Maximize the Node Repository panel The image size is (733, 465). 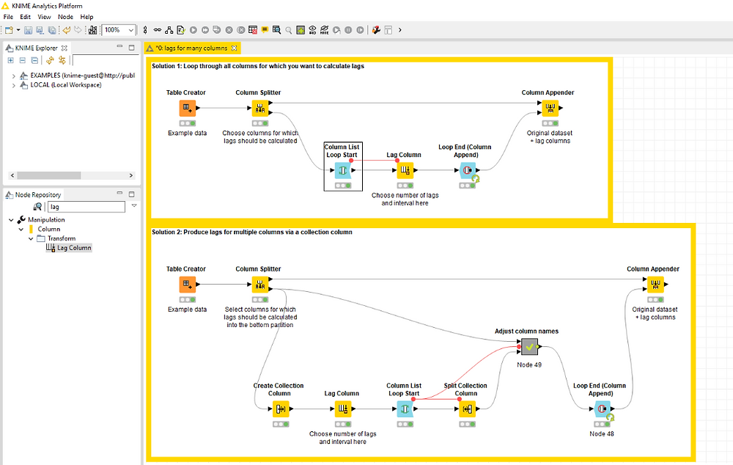[132, 194]
